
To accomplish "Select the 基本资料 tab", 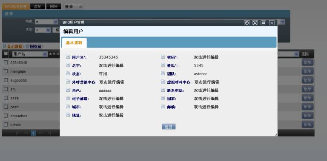I will (x=74, y=43).
